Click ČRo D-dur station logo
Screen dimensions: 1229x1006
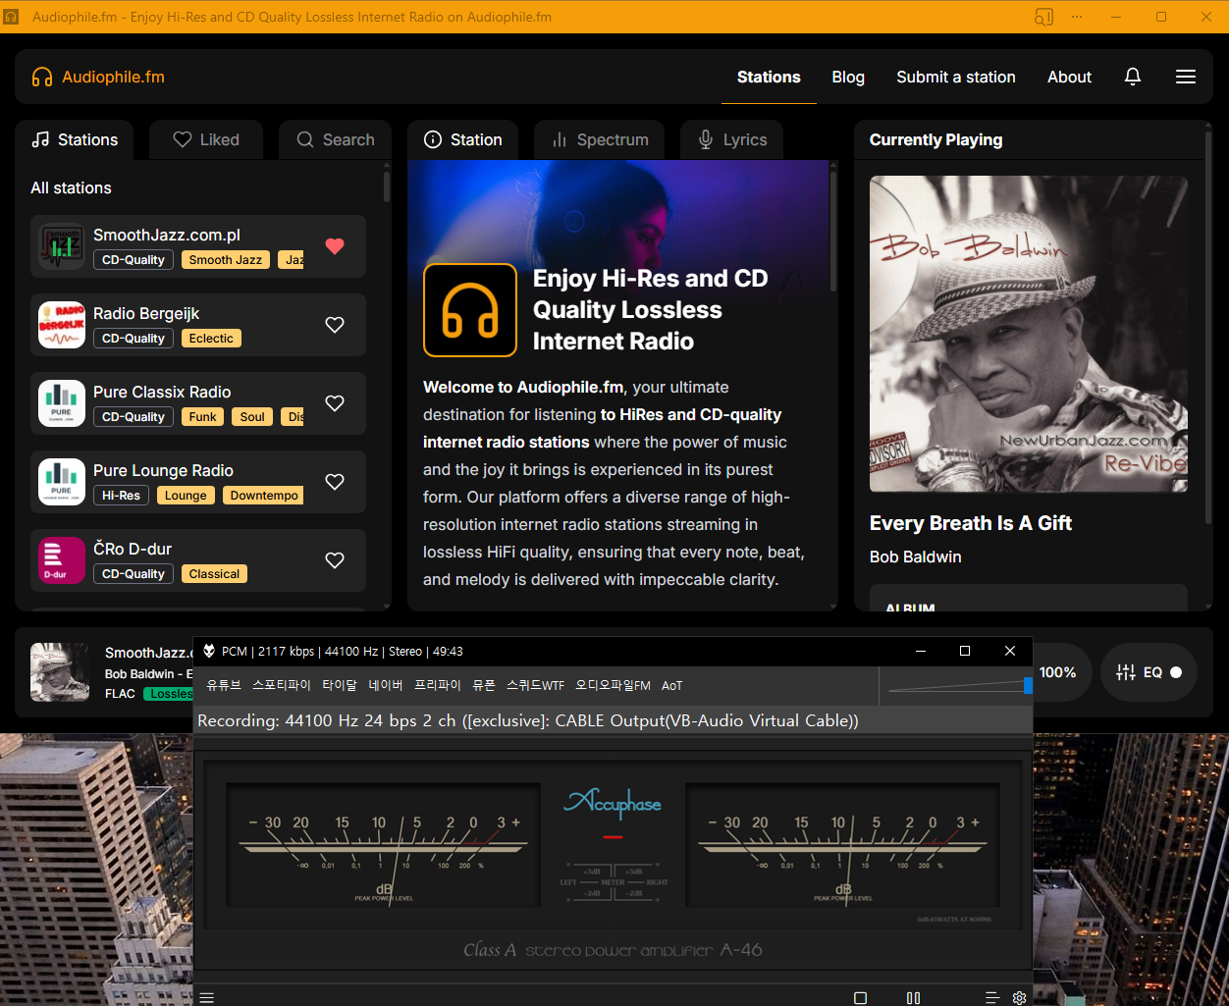tap(62, 560)
